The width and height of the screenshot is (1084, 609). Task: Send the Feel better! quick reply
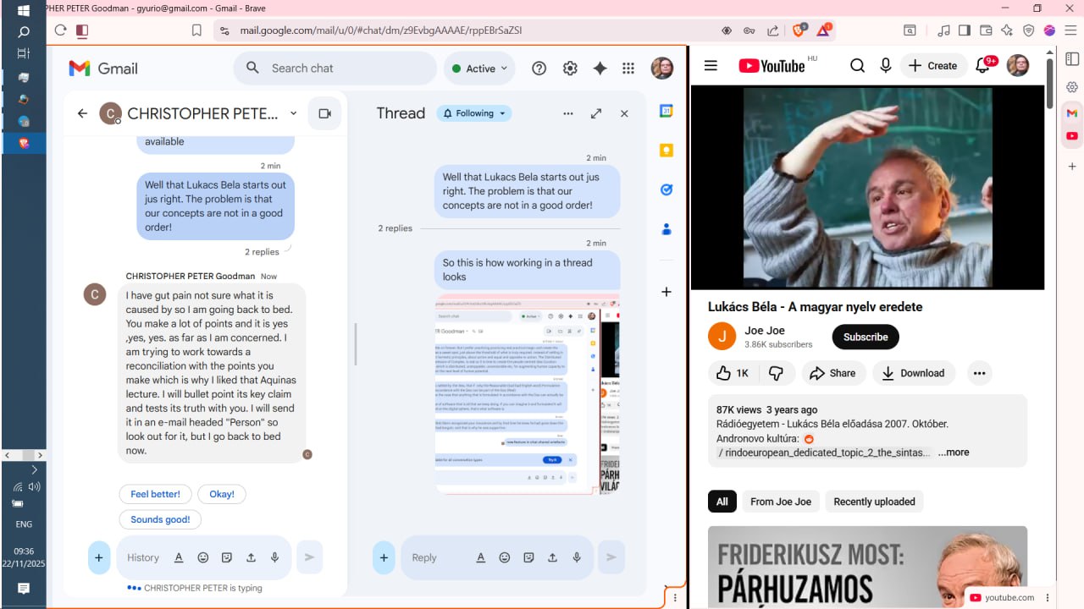point(155,494)
